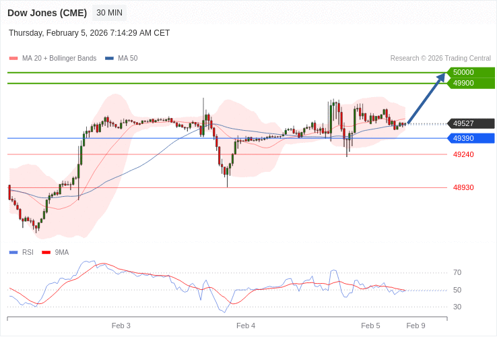Screen dimensions: 497x337
Task: Click the green 49900 resistance price label
Action: point(471,83)
